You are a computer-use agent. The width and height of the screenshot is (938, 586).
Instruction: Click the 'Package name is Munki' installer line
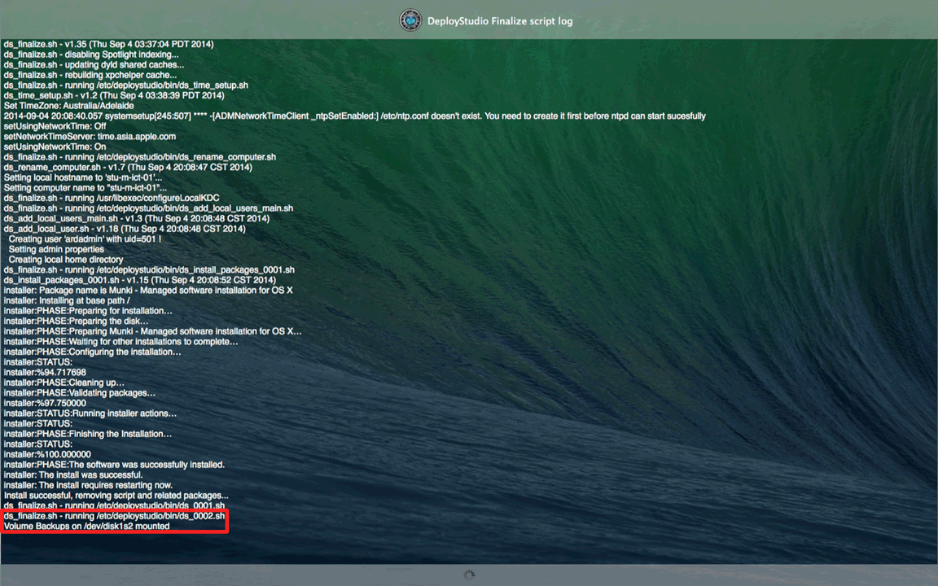coord(147,291)
